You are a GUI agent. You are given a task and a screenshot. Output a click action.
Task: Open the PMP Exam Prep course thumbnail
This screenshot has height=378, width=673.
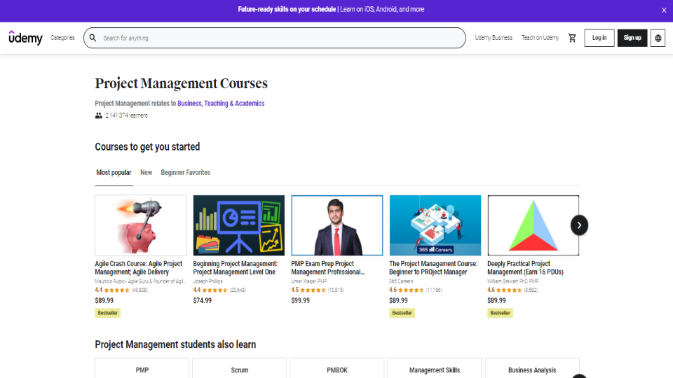(x=337, y=225)
